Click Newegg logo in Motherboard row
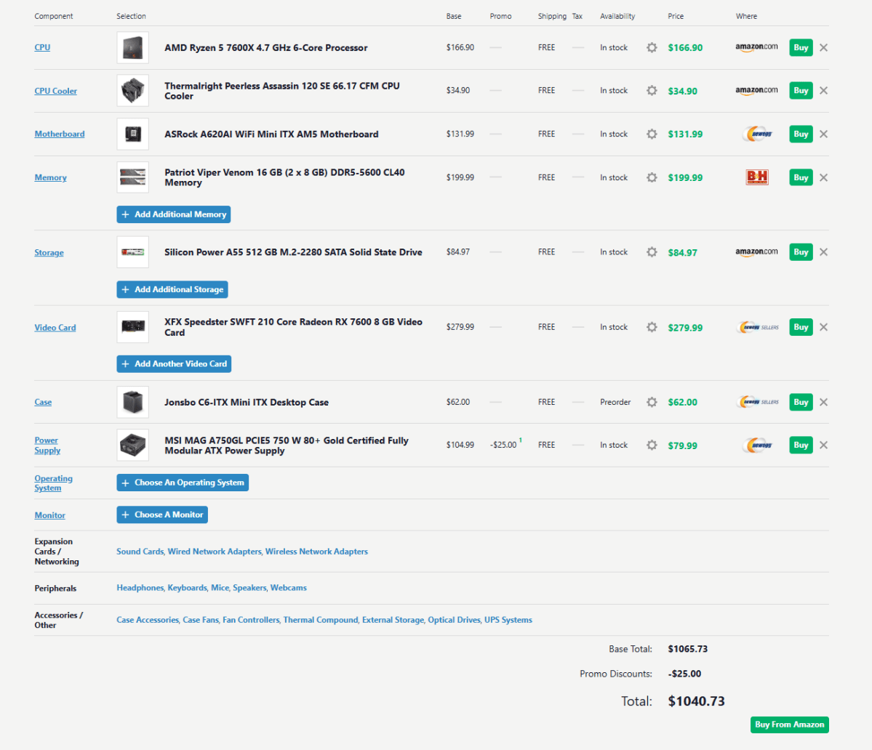This screenshot has height=750, width=872. click(x=757, y=134)
